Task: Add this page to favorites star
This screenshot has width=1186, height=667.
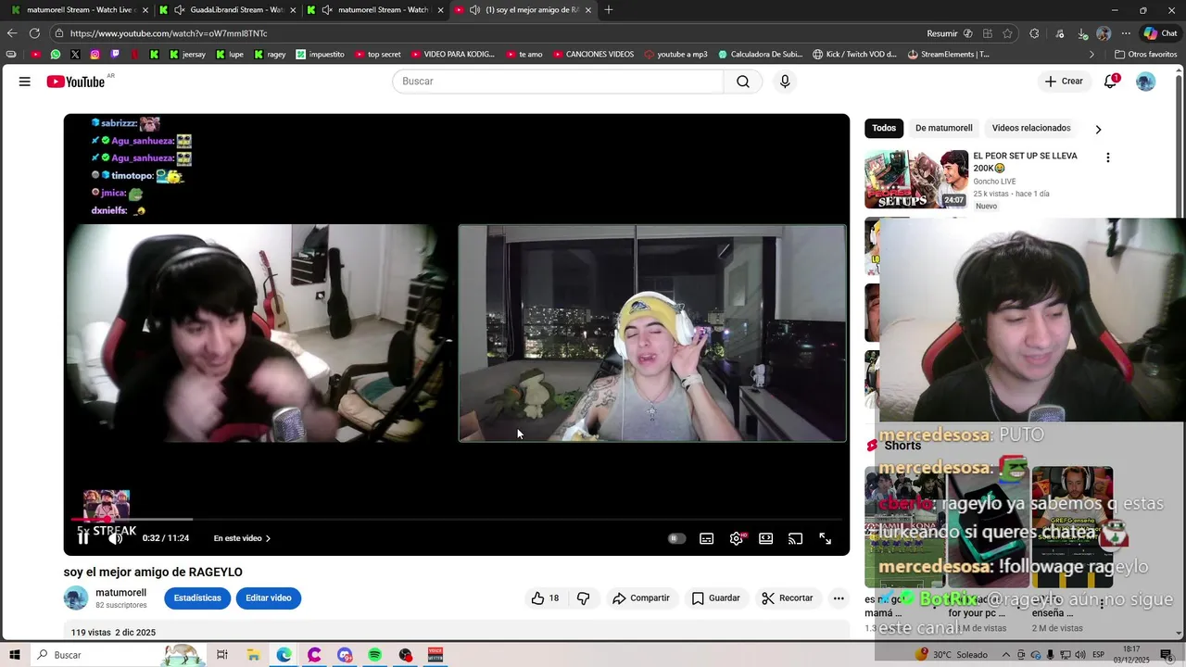Action: (x=1007, y=33)
